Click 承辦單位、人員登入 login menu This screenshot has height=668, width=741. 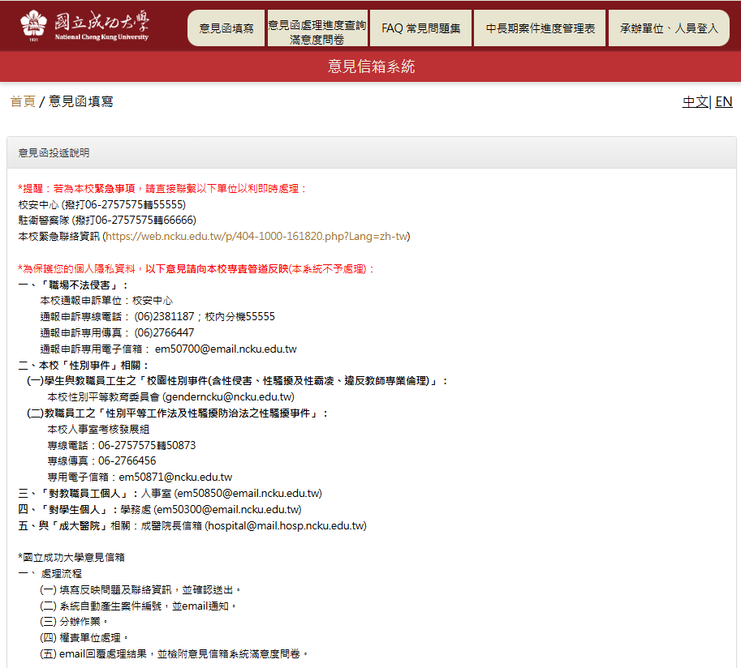[x=669, y=28]
